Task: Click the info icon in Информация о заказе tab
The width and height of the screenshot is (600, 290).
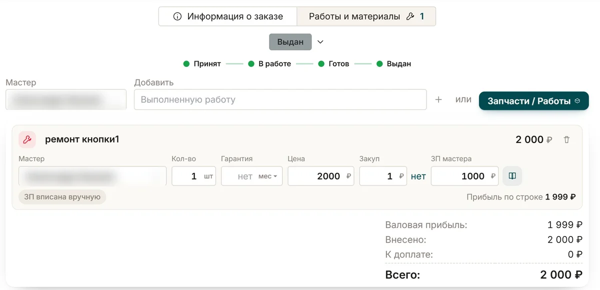Action: [177, 16]
